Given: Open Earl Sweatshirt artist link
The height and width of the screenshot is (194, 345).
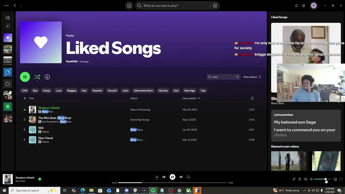Looking at the screenshot, I should [x=50, y=122].
